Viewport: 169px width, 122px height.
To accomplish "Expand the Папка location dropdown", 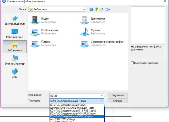I will pos(84,9).
